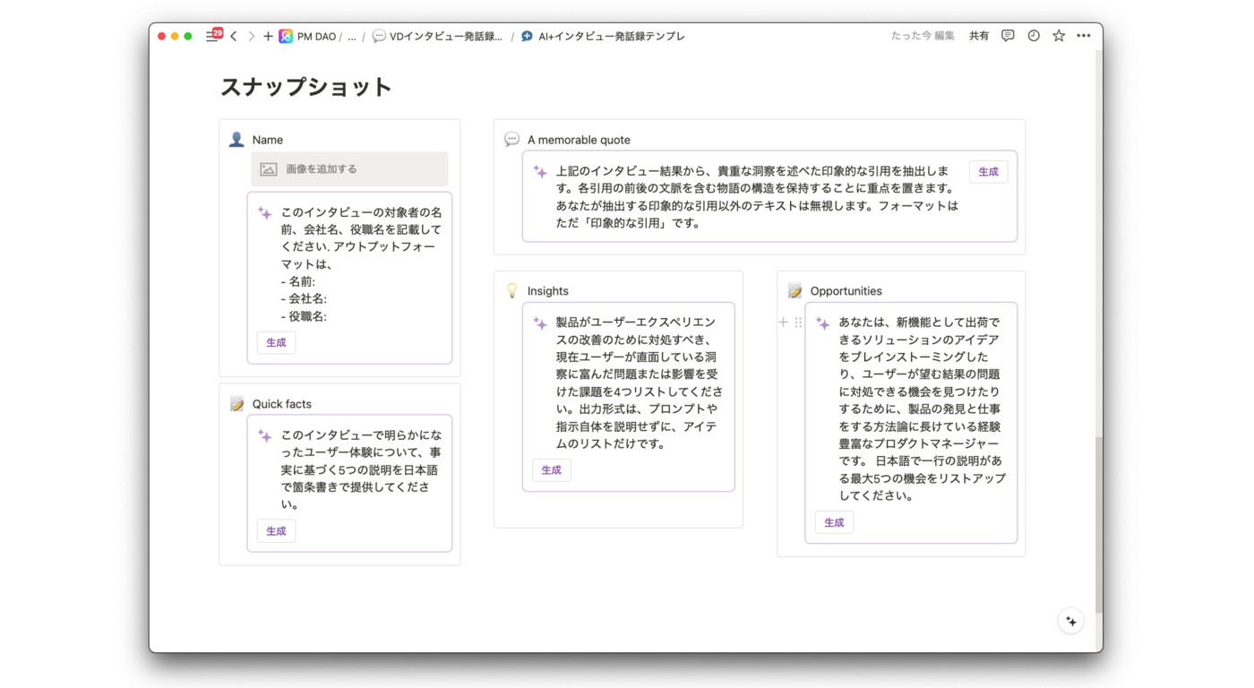Click the Insights prompt text
The image size is (1254, 688).
(x=640, y=383)
